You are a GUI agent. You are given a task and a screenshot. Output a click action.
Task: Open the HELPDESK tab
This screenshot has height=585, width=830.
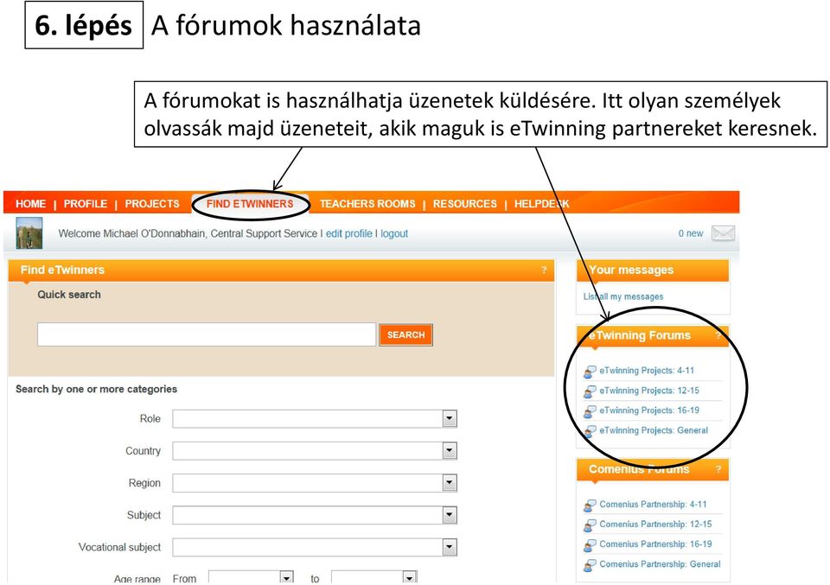click(x=541, y=204)
